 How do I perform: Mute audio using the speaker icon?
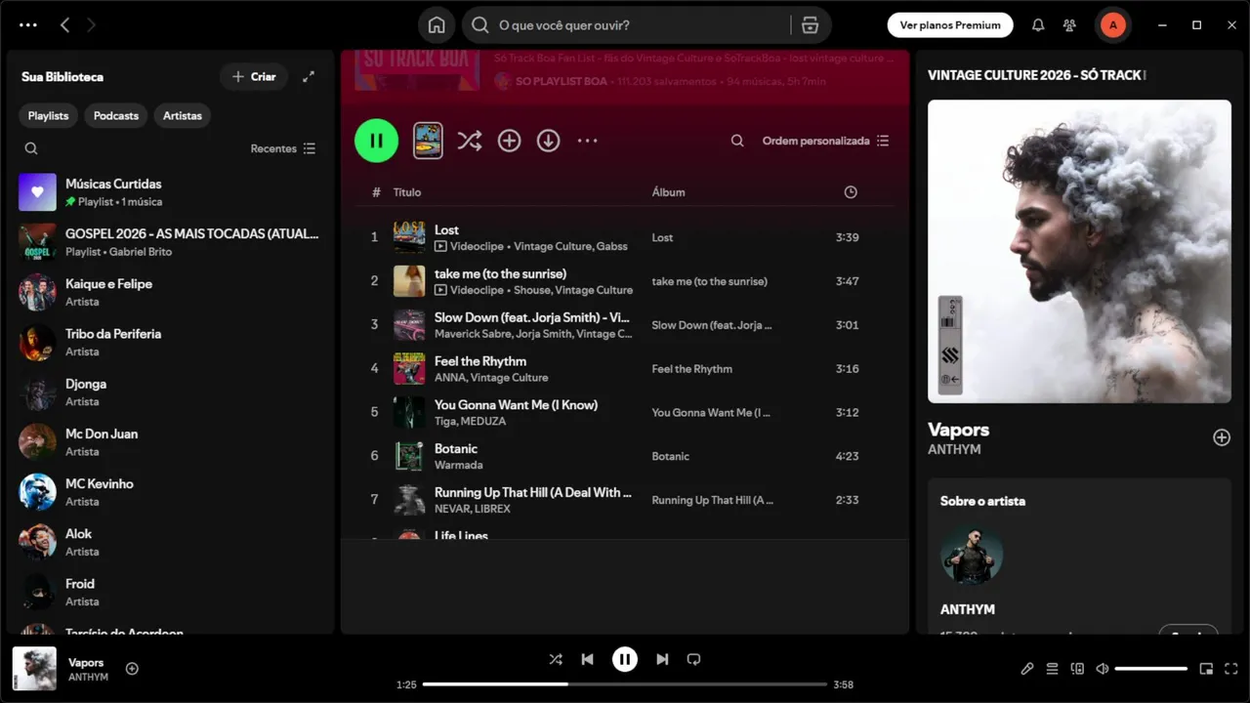1102,669
